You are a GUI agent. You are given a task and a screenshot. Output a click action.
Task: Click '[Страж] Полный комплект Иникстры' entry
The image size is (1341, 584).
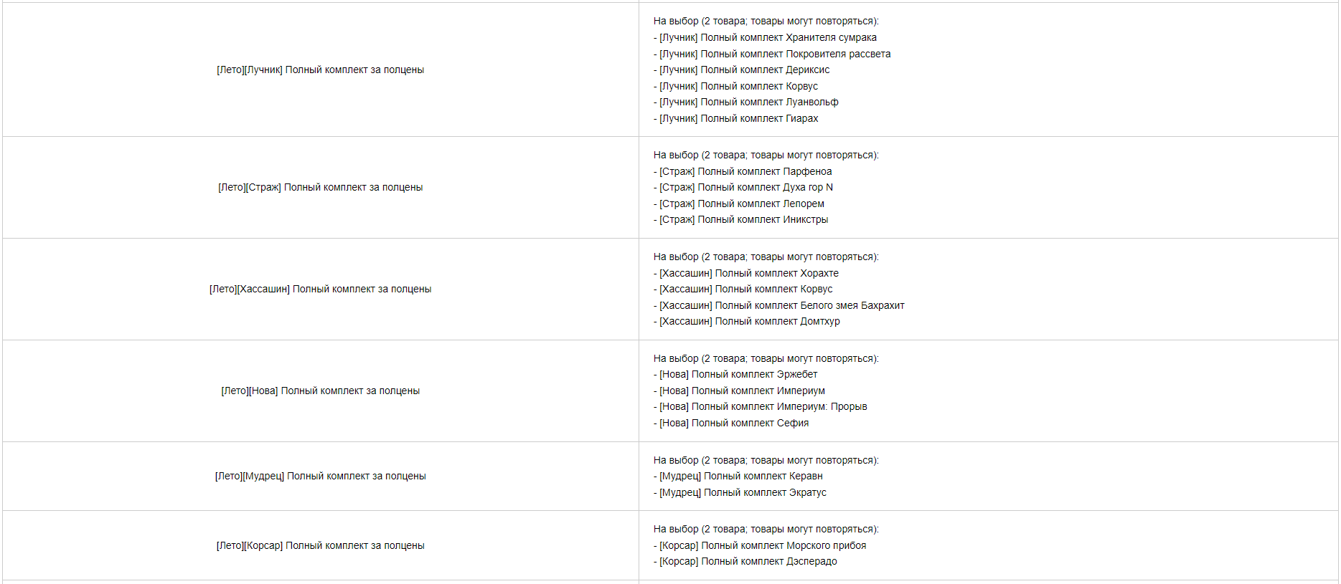tap(740, 219)
